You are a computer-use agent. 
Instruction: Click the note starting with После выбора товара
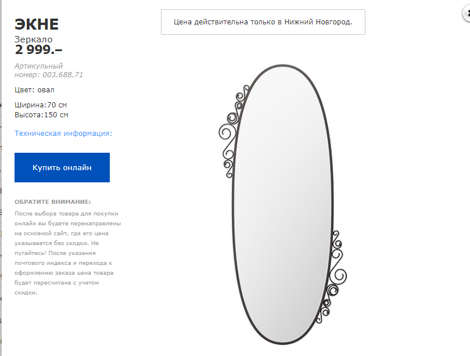pos(66,213)
